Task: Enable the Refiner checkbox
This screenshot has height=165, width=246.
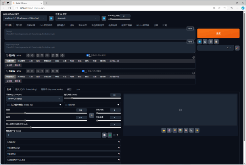Action: click(66, 105)
